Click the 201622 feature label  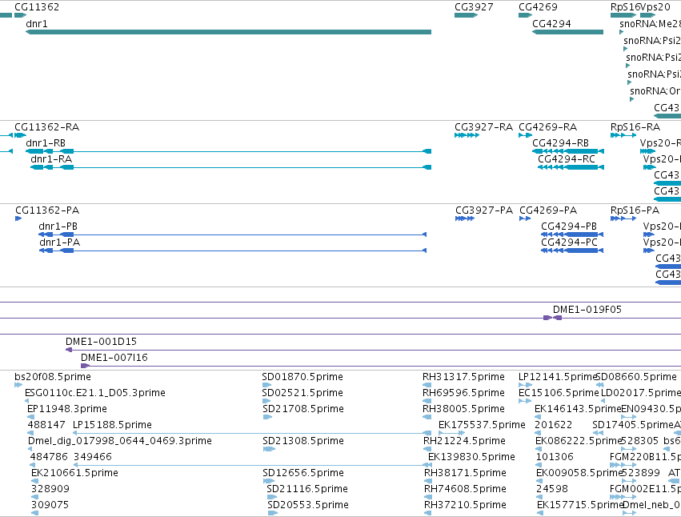[x=553, y=425]
